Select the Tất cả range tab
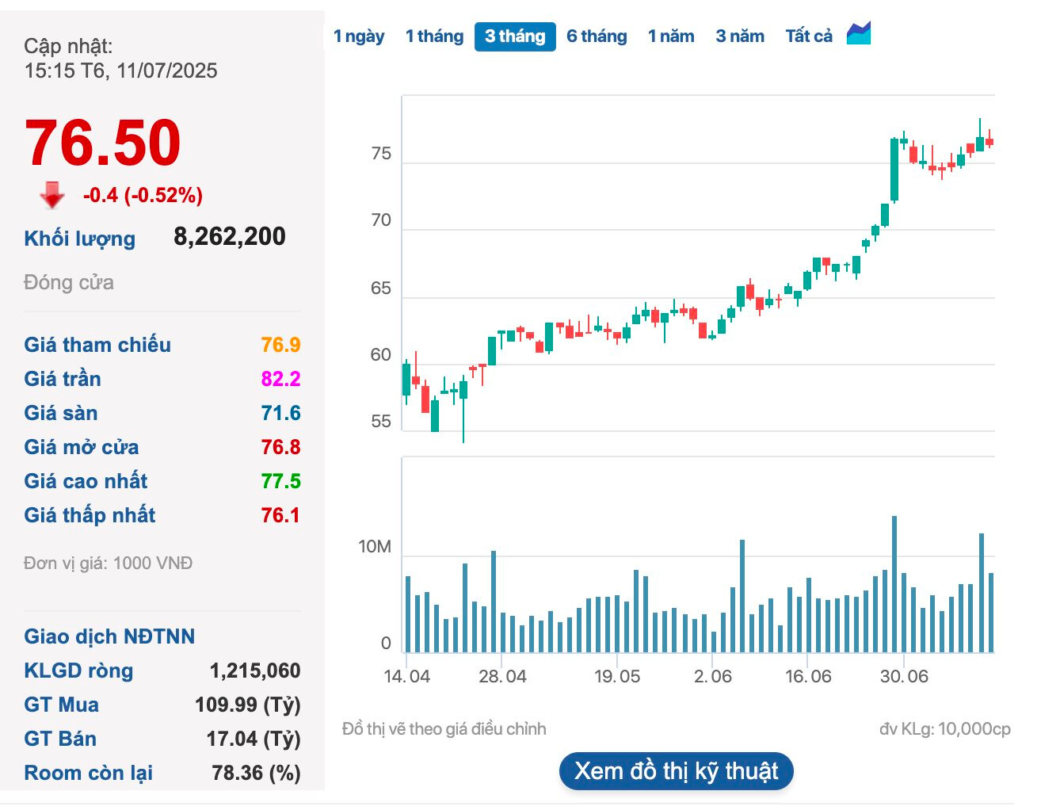The width and height of the screenshot is (1060, 810). point(809,36)
